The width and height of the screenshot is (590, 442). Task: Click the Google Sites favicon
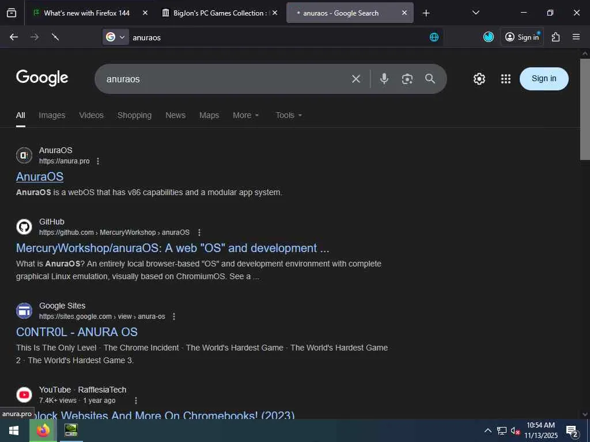pos(24,311)
